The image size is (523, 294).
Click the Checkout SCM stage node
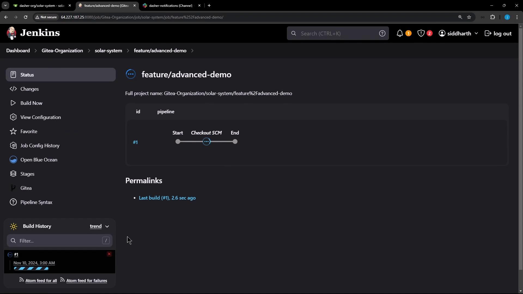point(206,142)
